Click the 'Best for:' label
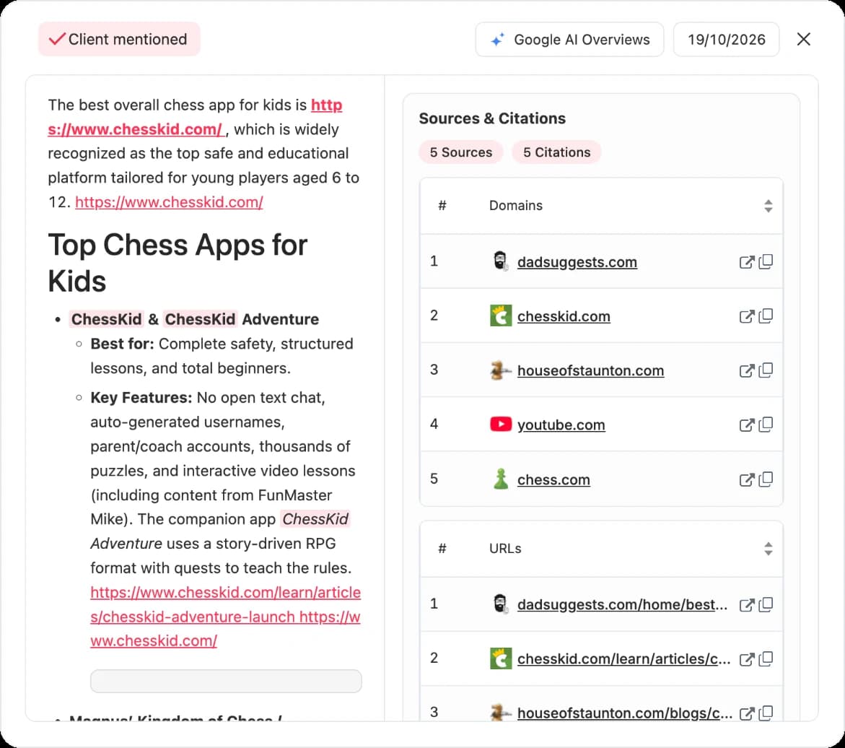 click(122, 344)
